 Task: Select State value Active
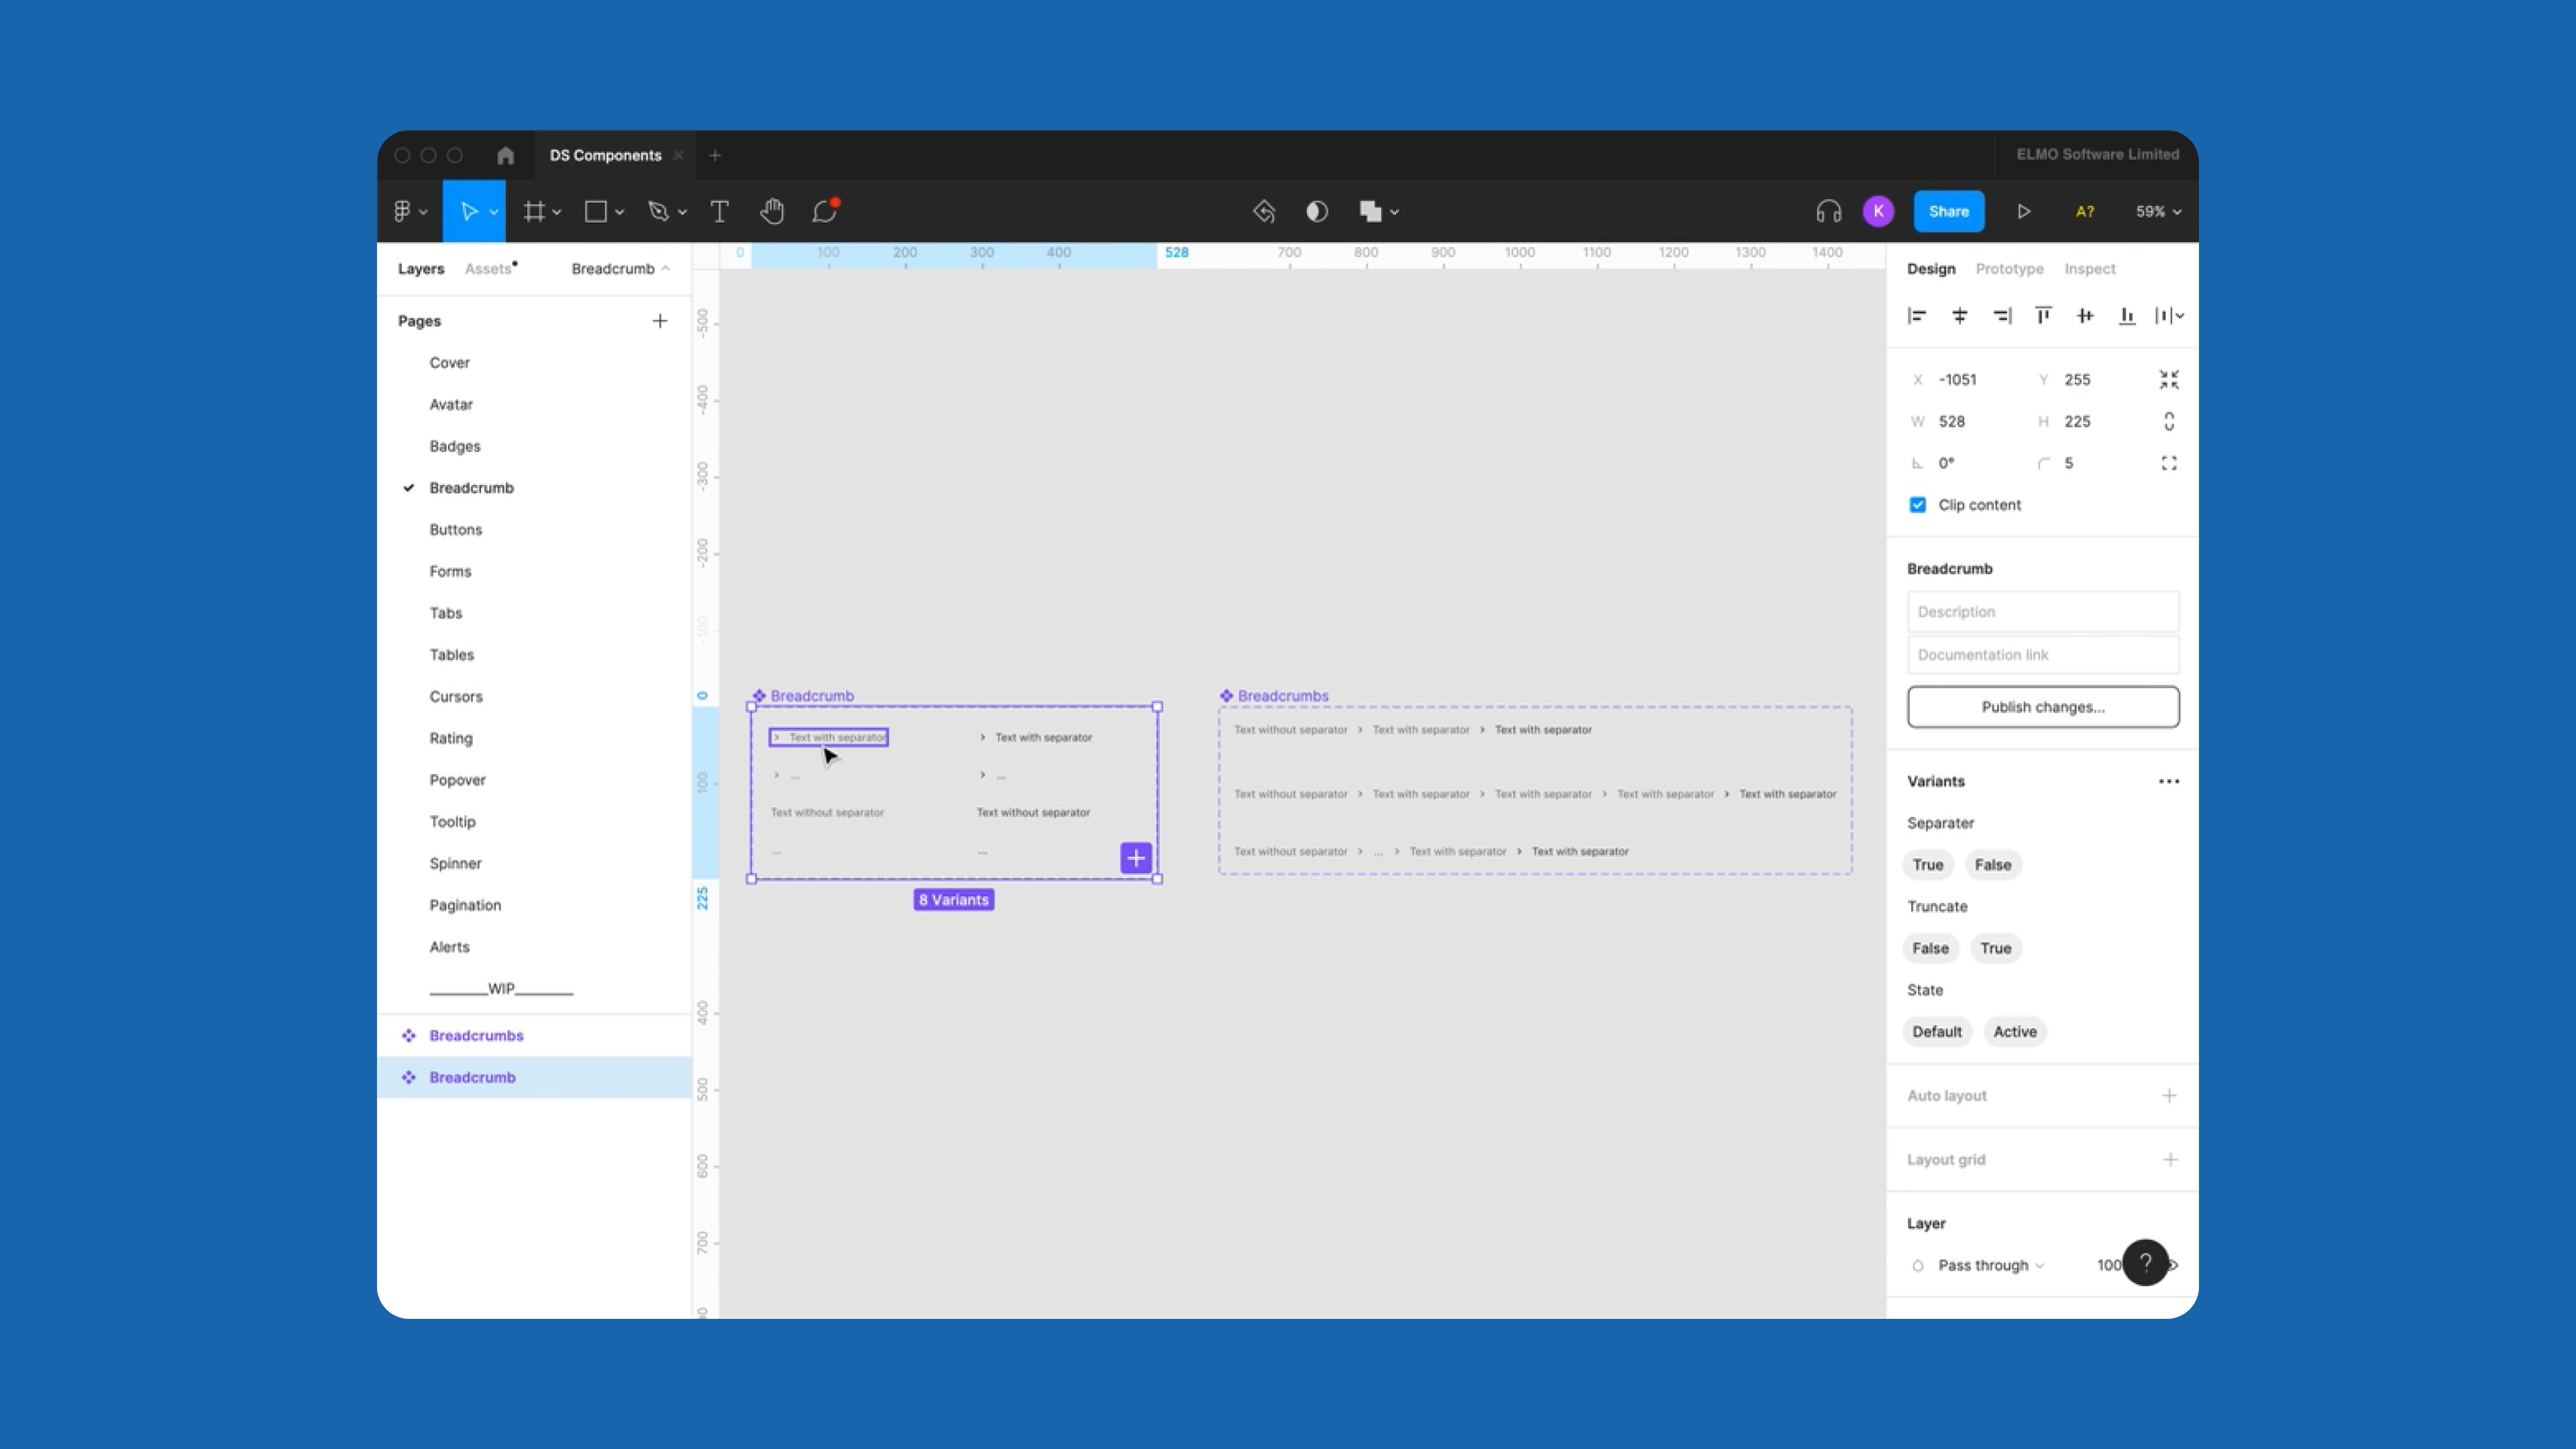2015,1032
